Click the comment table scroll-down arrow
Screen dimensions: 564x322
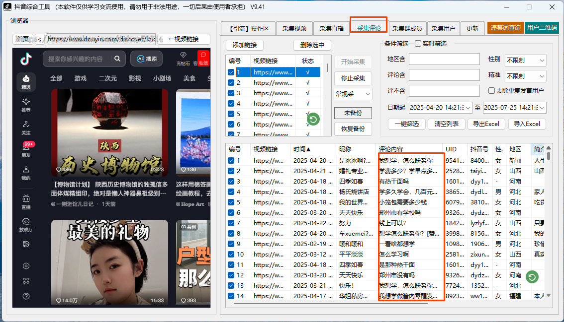tap(549, 295)
